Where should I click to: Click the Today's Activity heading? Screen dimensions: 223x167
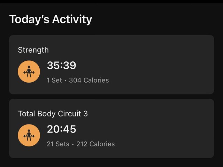51,19
